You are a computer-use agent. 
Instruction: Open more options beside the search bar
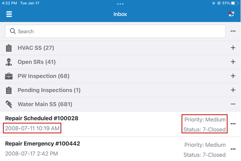(233, 31)
